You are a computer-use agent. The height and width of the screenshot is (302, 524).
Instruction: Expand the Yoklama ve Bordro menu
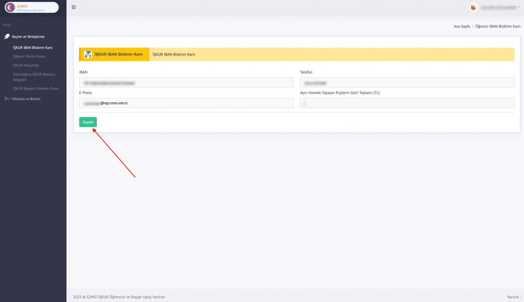pyautogui.click(x=26, y=99)
